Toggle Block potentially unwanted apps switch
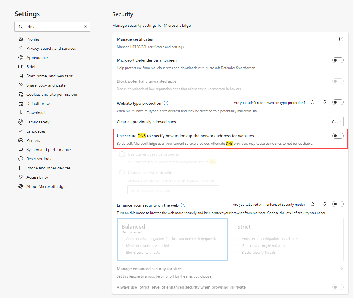Viewport: 353px width, 298px height. [338, 81]
